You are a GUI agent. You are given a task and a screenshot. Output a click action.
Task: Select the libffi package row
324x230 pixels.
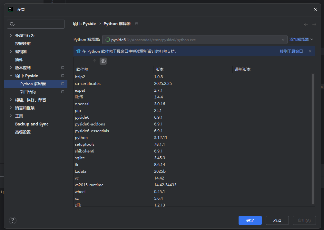pos(192,97)
